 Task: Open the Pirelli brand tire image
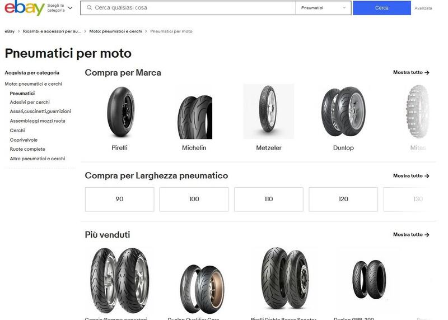(120, 112)
